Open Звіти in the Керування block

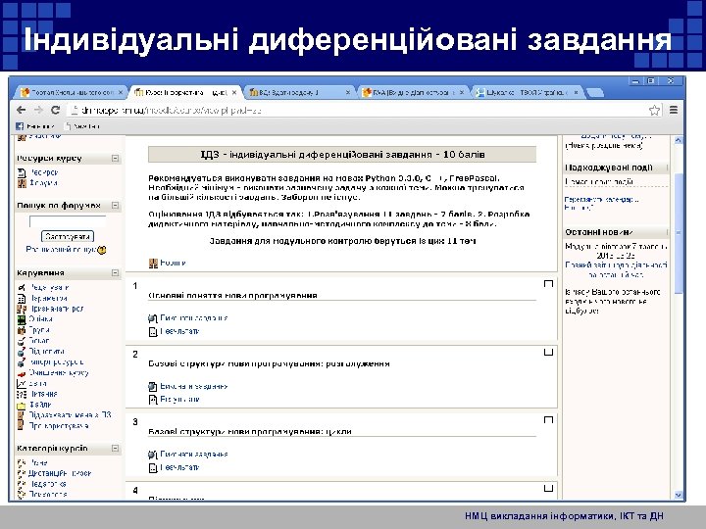pos(38,384)
